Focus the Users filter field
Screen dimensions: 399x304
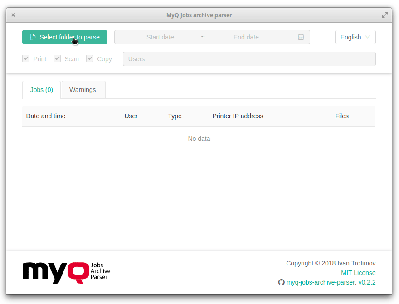tap(249, 59)
